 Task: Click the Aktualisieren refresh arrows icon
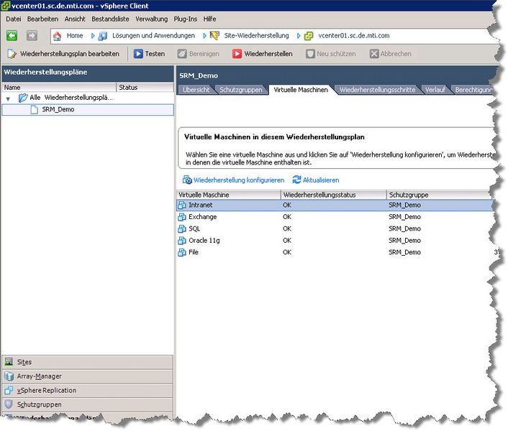pyautogui.click(x=296, y=180)
